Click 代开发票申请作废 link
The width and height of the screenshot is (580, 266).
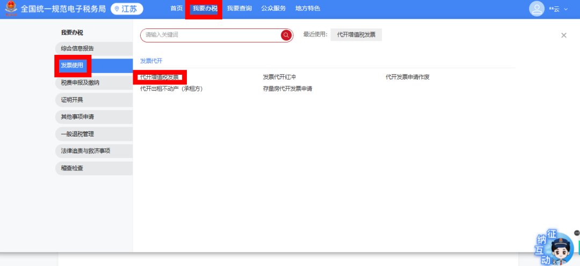[408, 77]
